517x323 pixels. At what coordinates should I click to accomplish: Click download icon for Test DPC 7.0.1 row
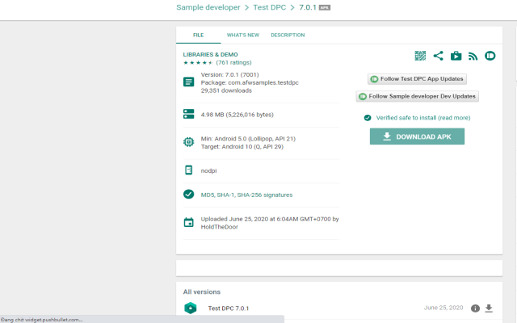(x=489, y=308)
